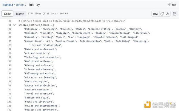Select line number 81

click(10, 25)
